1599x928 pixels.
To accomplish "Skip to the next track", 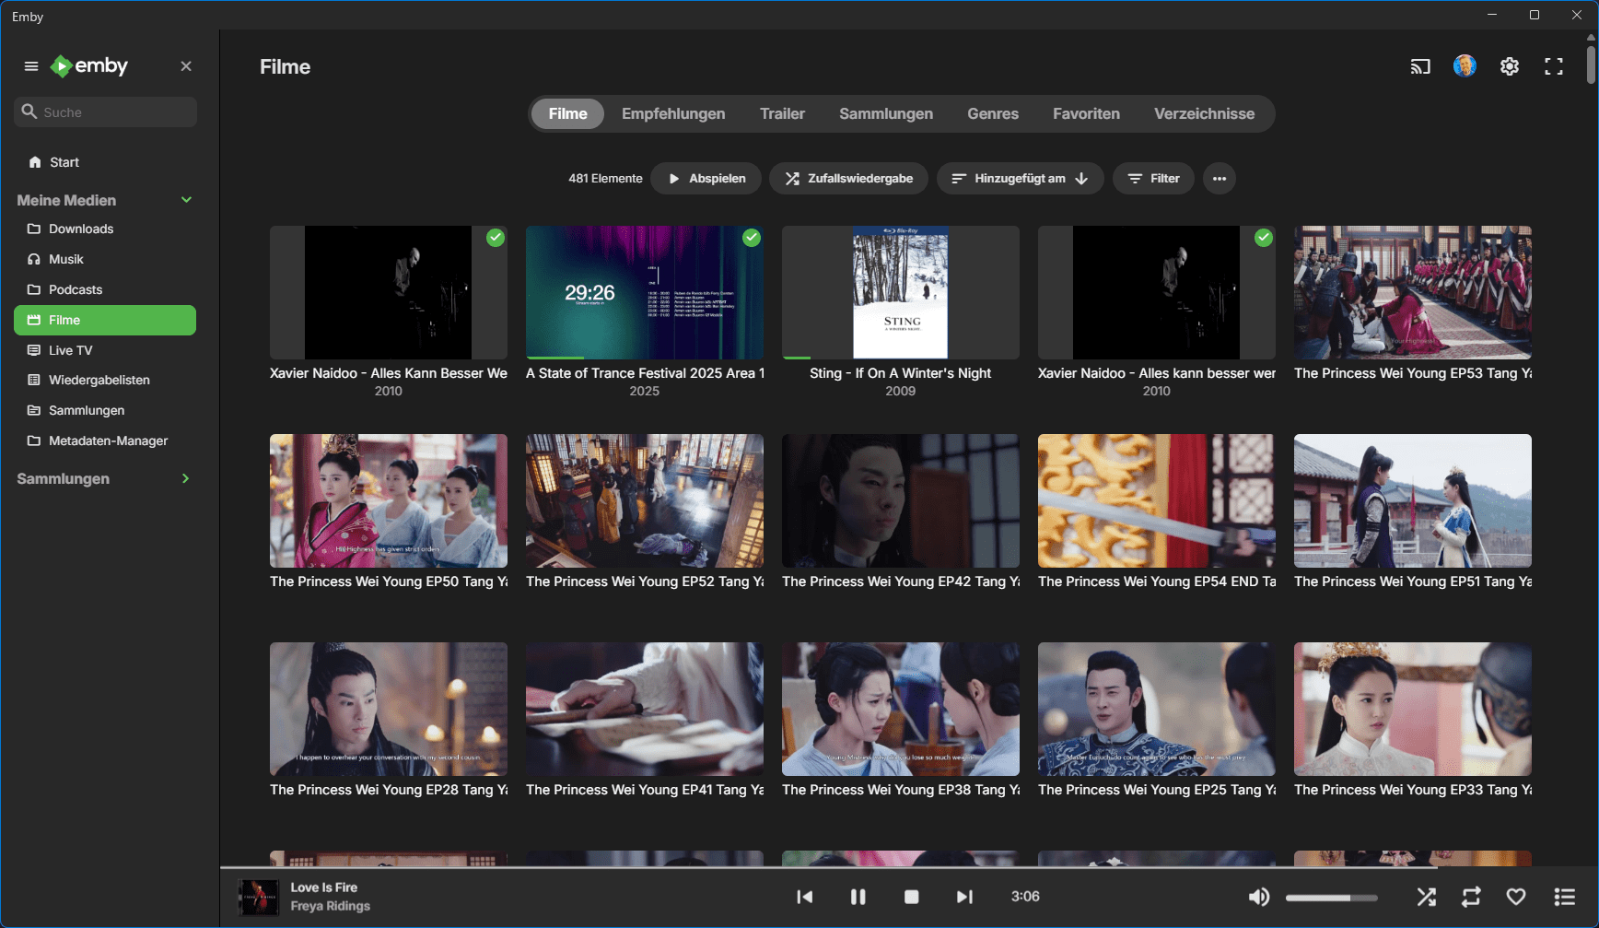I will tap(963, 897).
